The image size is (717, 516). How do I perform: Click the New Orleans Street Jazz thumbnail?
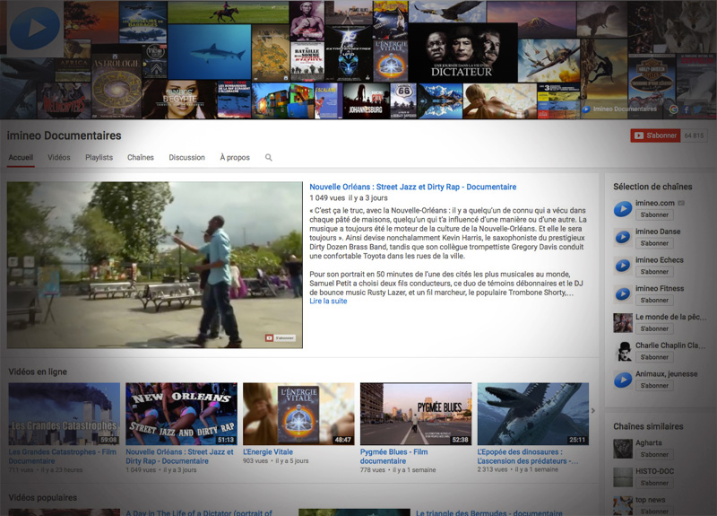click(x=182, y=414)
